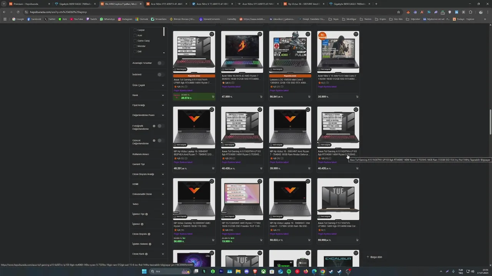492x276 pixels.
Task: Expand Değerlendirme Puanı filter
Action: [148, 115]
